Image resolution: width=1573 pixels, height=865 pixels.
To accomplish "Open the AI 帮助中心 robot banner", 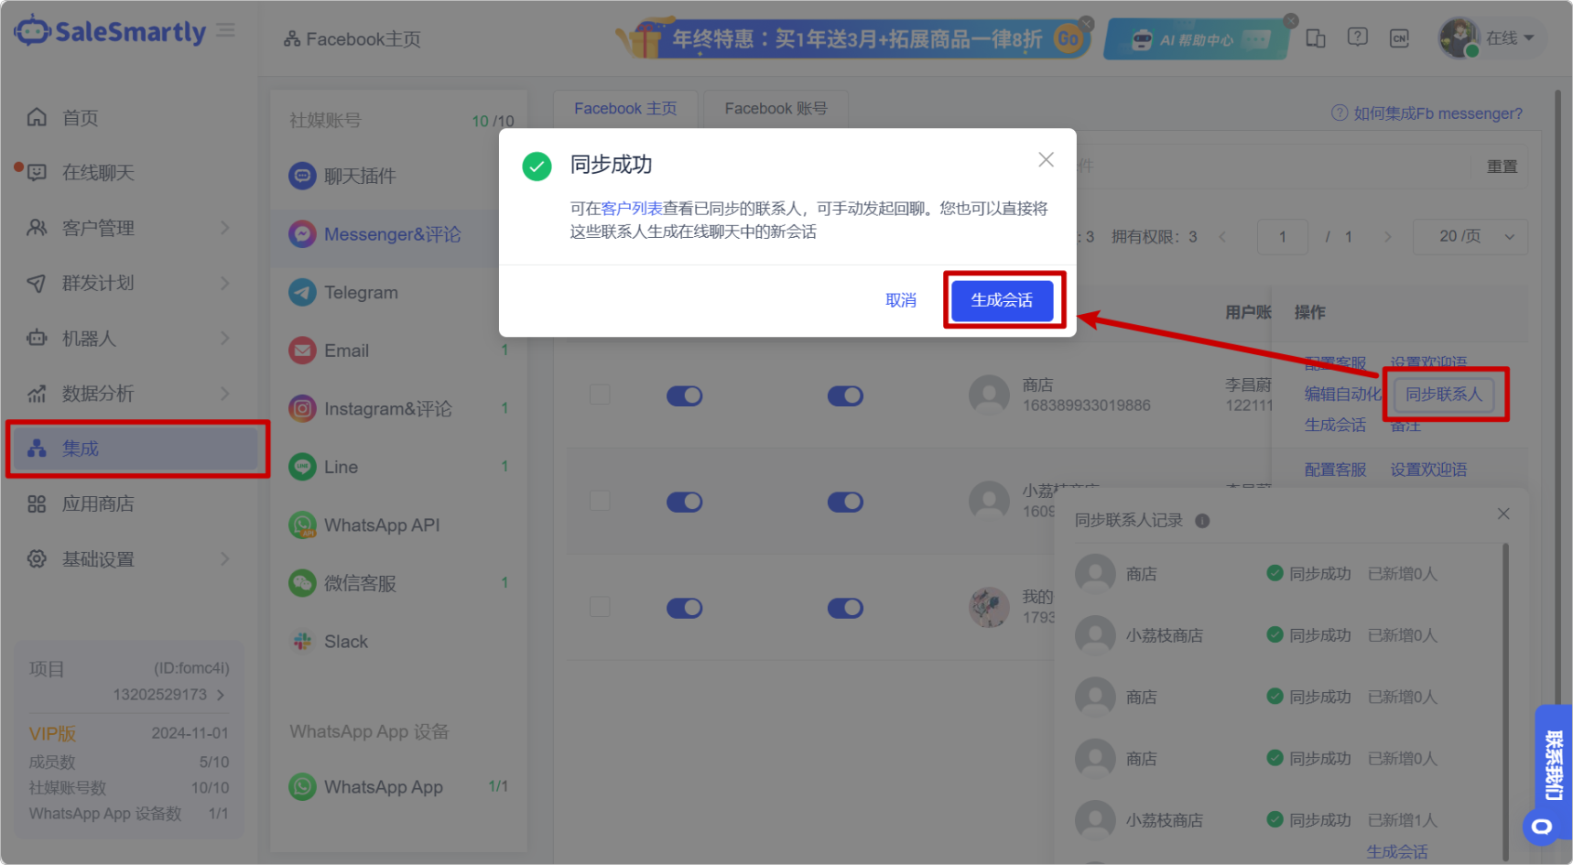I will pos(1196,39).
